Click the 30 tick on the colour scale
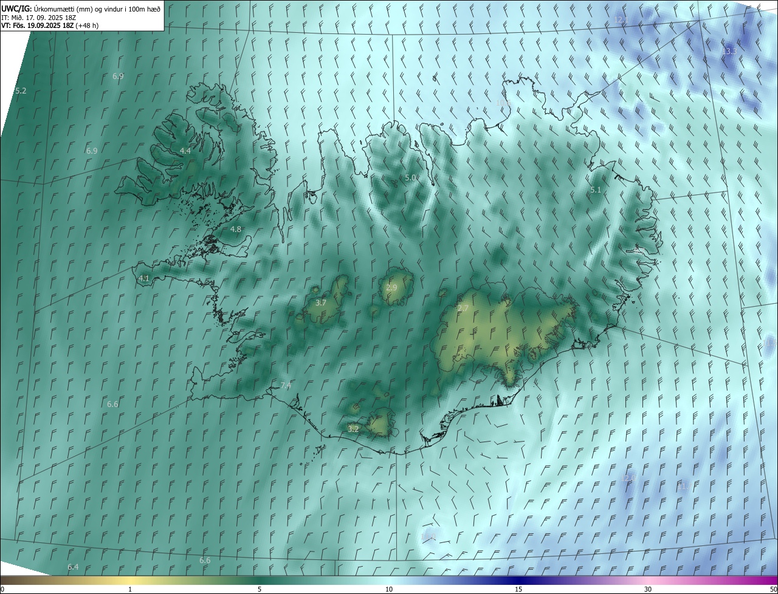 [648, 589]
